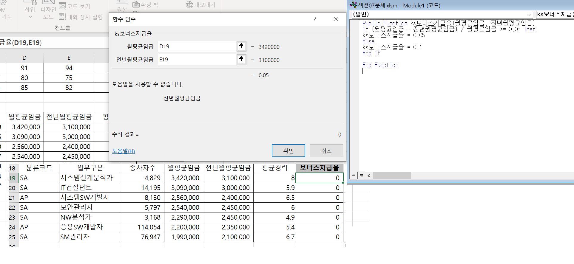Screen dimensions: 574x264
Task: Switch to Procedure View in code window
Action: pyautogui.click(x=354, y=176)
